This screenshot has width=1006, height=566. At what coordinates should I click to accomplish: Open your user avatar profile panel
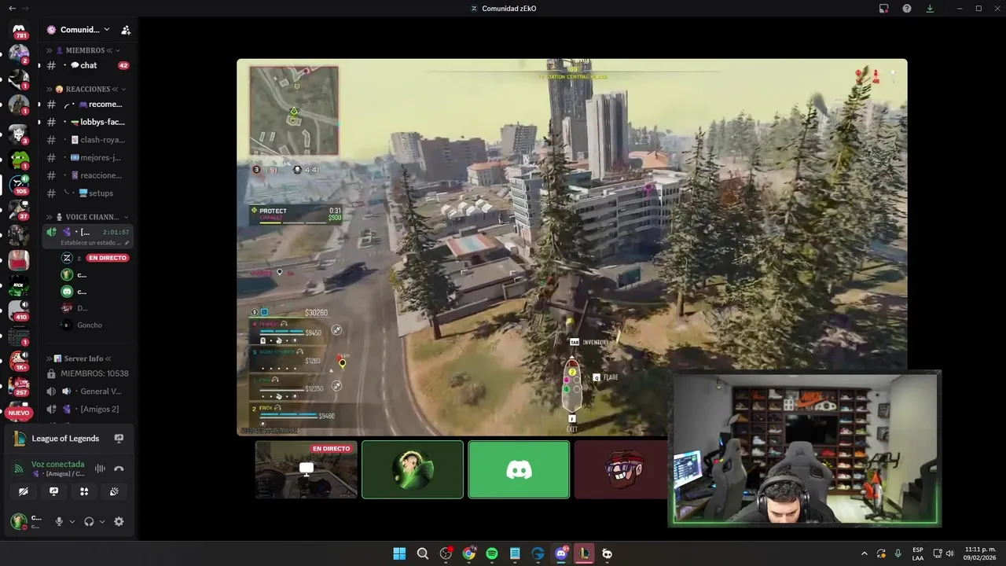pyautogui.click(x=18, y=521)
